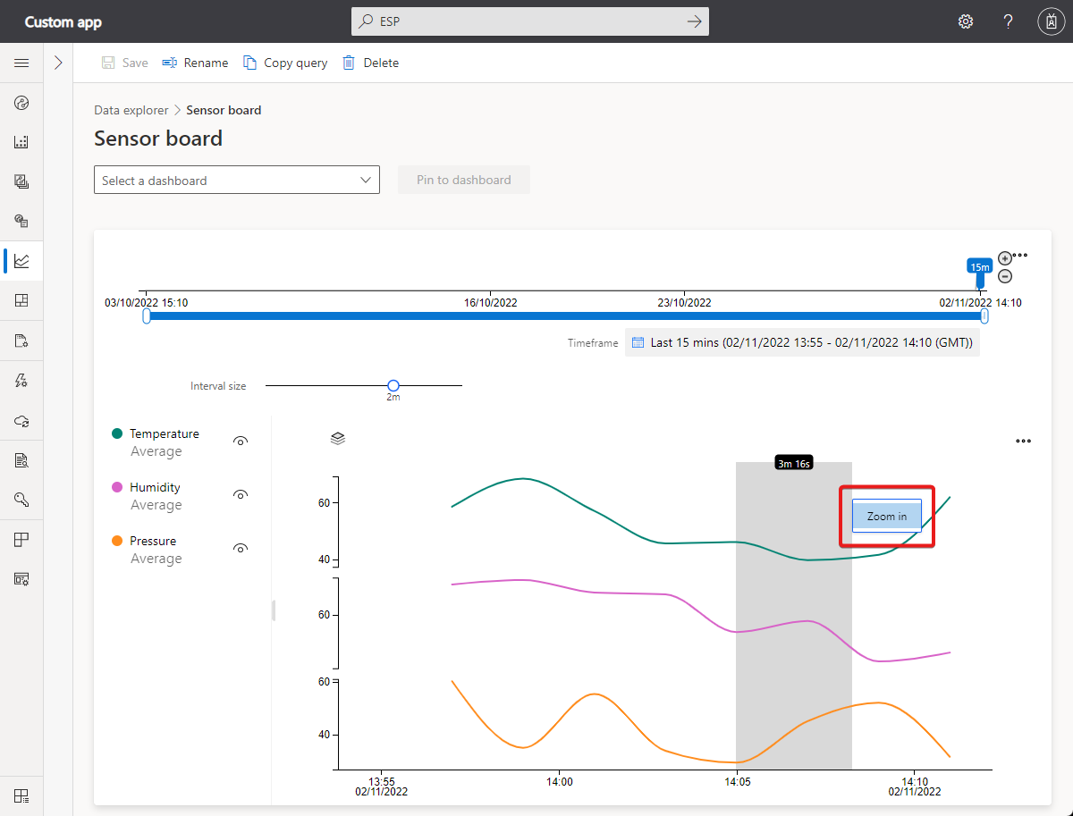Image resolution: width=1073 pixels, height=816 pixels.
Task: Select the Rules lightning icon in the sidebar
Action: point(21,380)
